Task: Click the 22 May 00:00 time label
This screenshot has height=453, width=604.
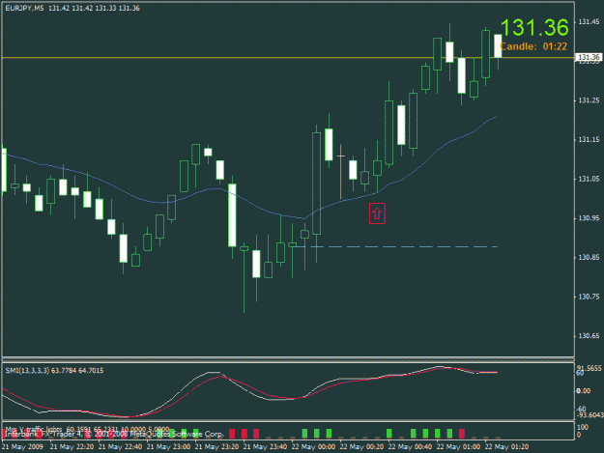Action: point(313,447)
